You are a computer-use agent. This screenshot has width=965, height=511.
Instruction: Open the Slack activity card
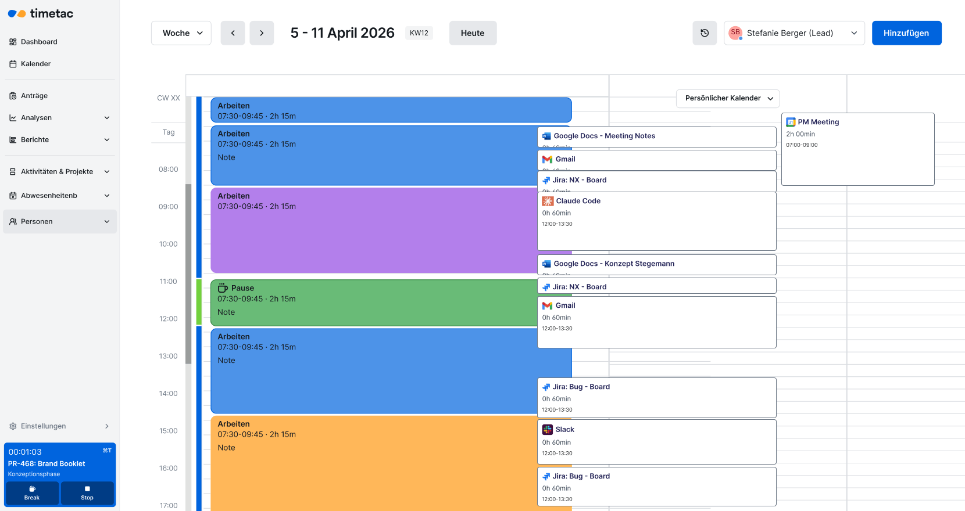pos(657,442)
